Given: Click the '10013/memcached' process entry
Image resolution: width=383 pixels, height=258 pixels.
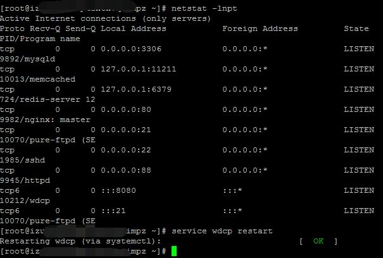Looking at the screenshot, I should (37, 79).
